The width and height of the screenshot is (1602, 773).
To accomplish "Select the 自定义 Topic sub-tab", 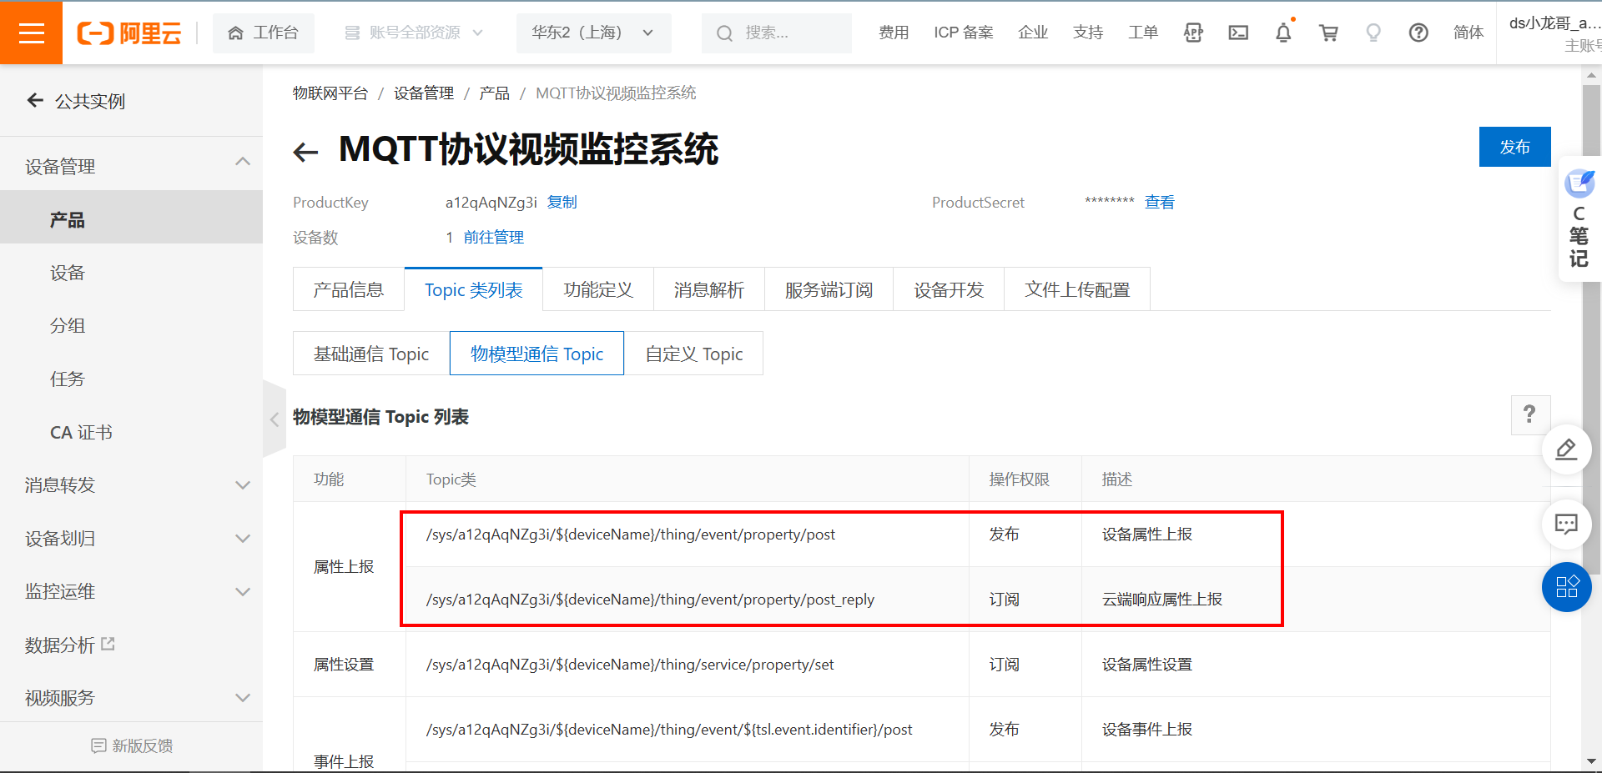I will click(x=694, y=354).
